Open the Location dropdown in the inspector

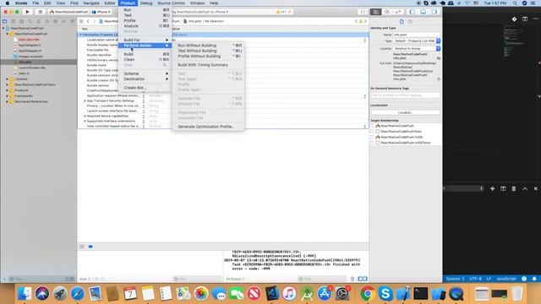pyautogui.click(x=417, y=49)
